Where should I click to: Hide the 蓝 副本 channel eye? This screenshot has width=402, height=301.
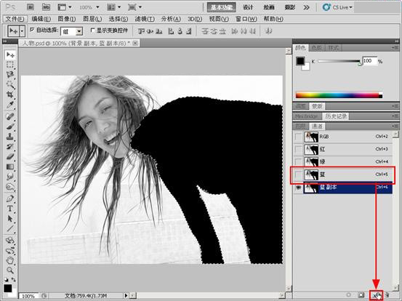298,188
